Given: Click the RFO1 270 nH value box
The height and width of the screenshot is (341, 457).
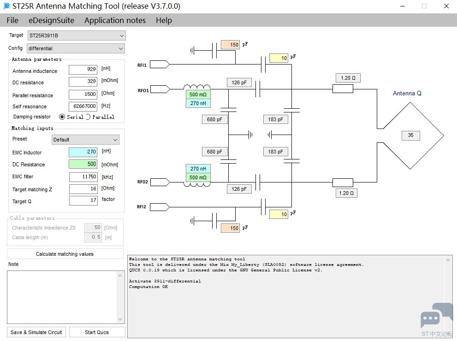Looking at the screenshot, I should pyautogui.click(x=198, y=103).
